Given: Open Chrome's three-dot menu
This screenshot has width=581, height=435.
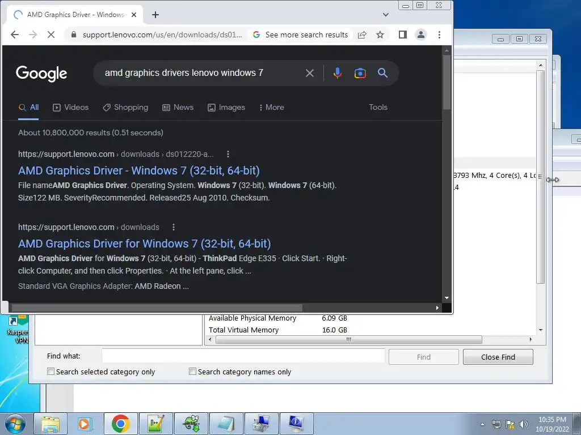Looking at the screenshot, I should [x=440, y=35].
